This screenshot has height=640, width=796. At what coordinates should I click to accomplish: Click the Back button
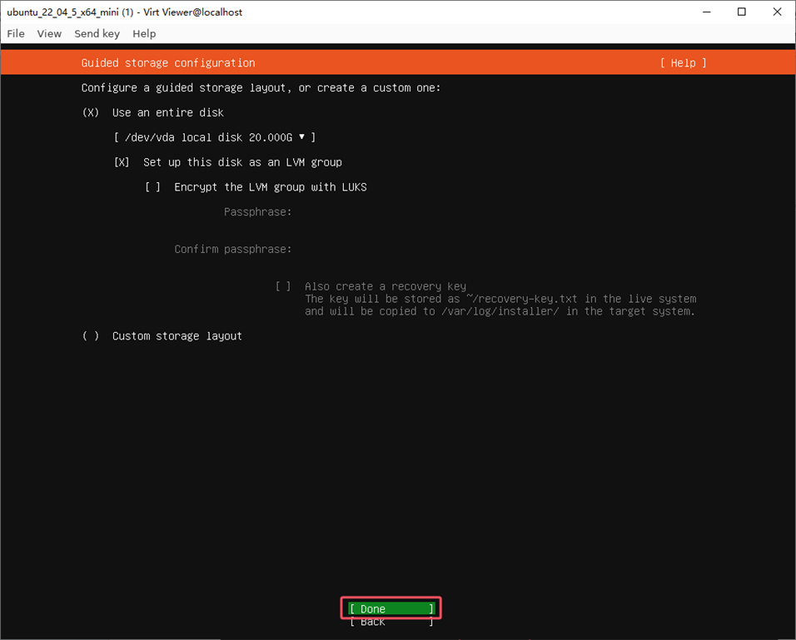(x=391, y=622)
